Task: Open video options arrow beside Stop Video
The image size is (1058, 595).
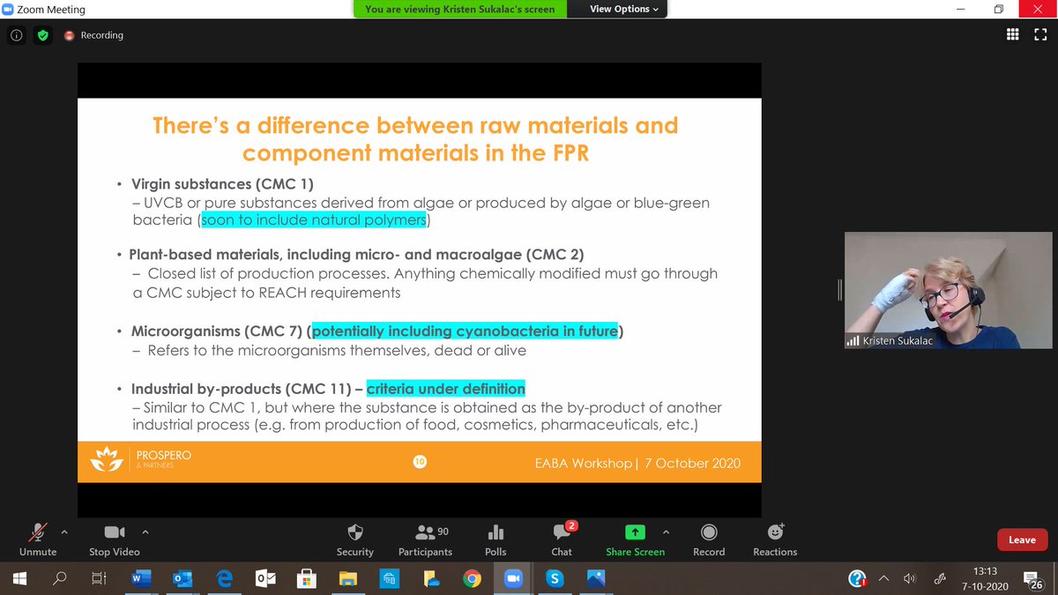Action: click(x=145, y=532)
